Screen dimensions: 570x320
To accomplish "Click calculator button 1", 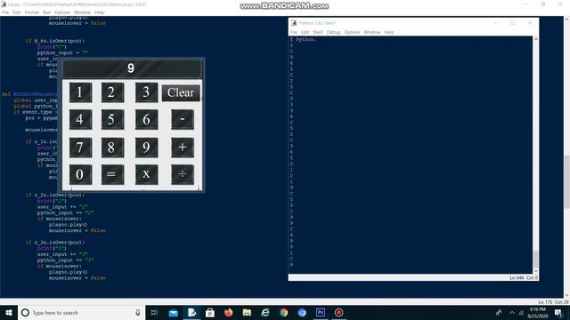I will tap(80, 92).
